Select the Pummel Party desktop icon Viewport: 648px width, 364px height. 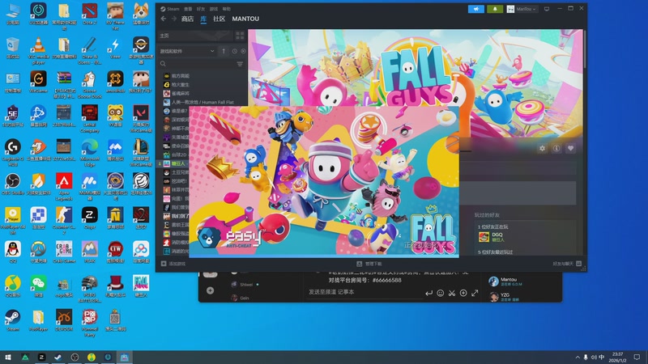[90, 323]
